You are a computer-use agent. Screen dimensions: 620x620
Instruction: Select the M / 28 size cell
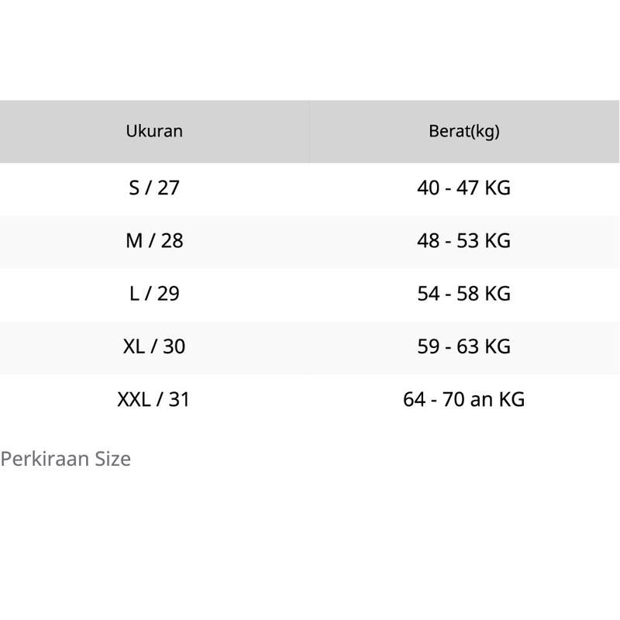click(154, 241)
